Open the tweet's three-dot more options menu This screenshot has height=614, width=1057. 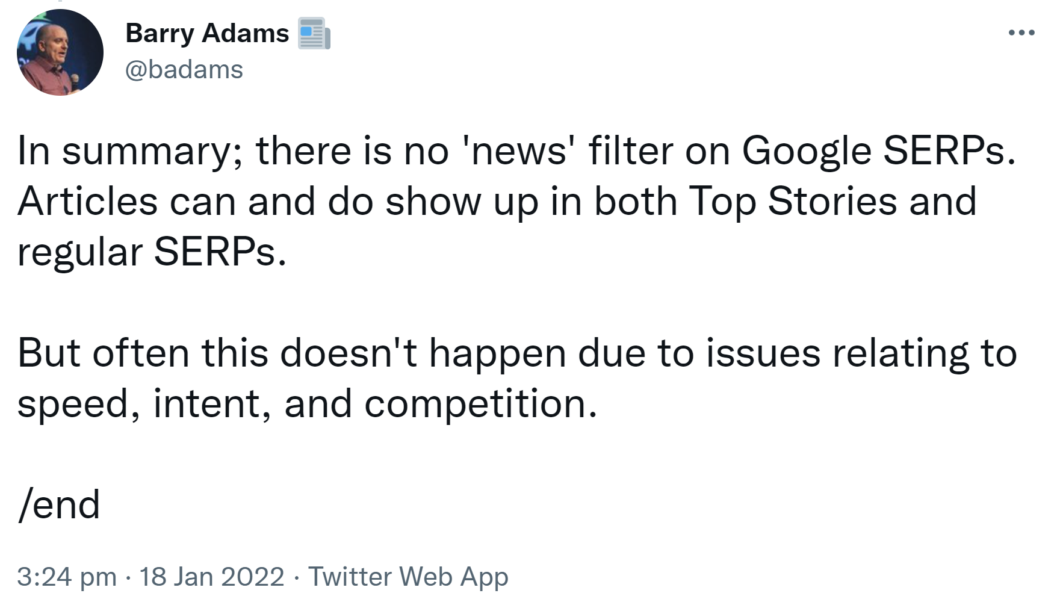(x=1021, y=33)
